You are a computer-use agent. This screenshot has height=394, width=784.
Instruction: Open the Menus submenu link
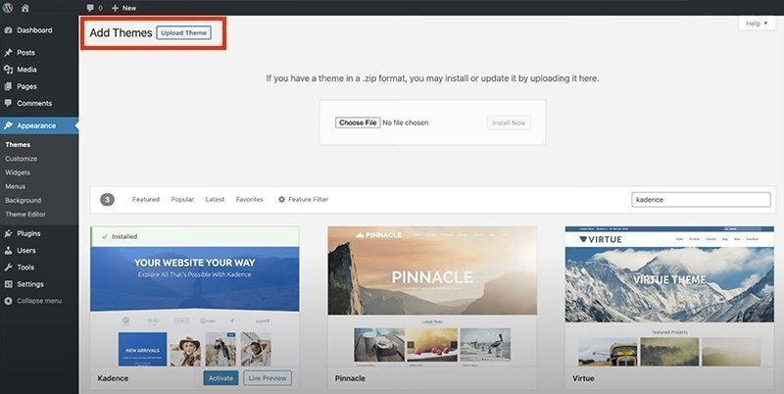pos(15,186)
